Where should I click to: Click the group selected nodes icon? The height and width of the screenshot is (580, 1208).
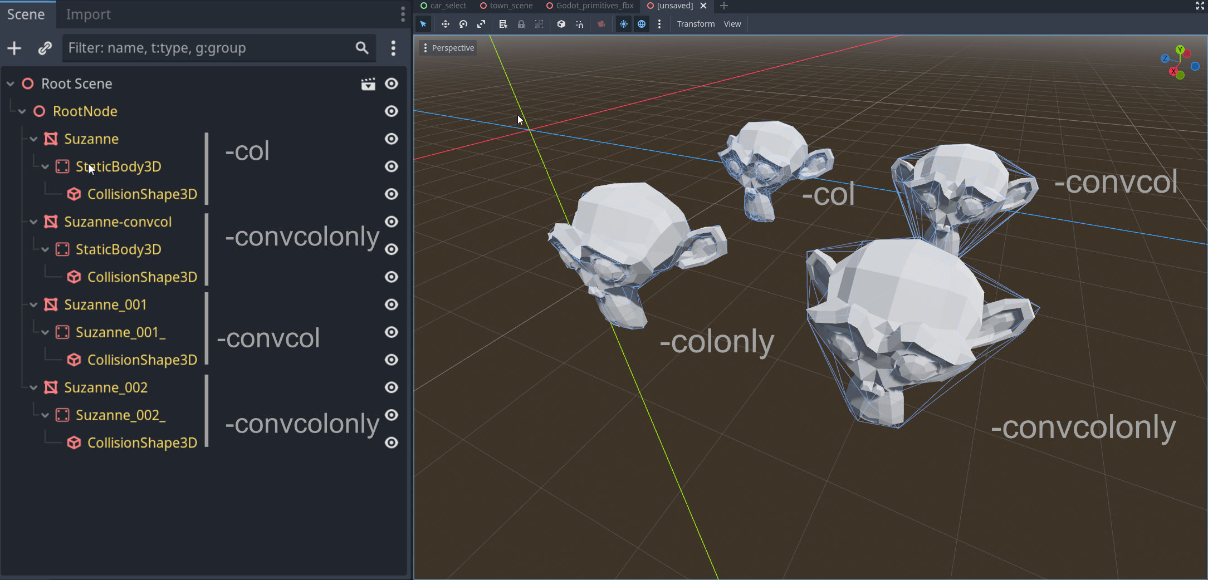pyautogui.click(x=539, y=24)
